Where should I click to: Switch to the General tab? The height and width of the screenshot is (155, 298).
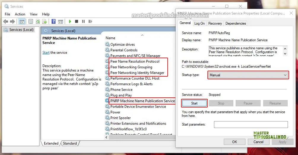click(x=185, y=23)
